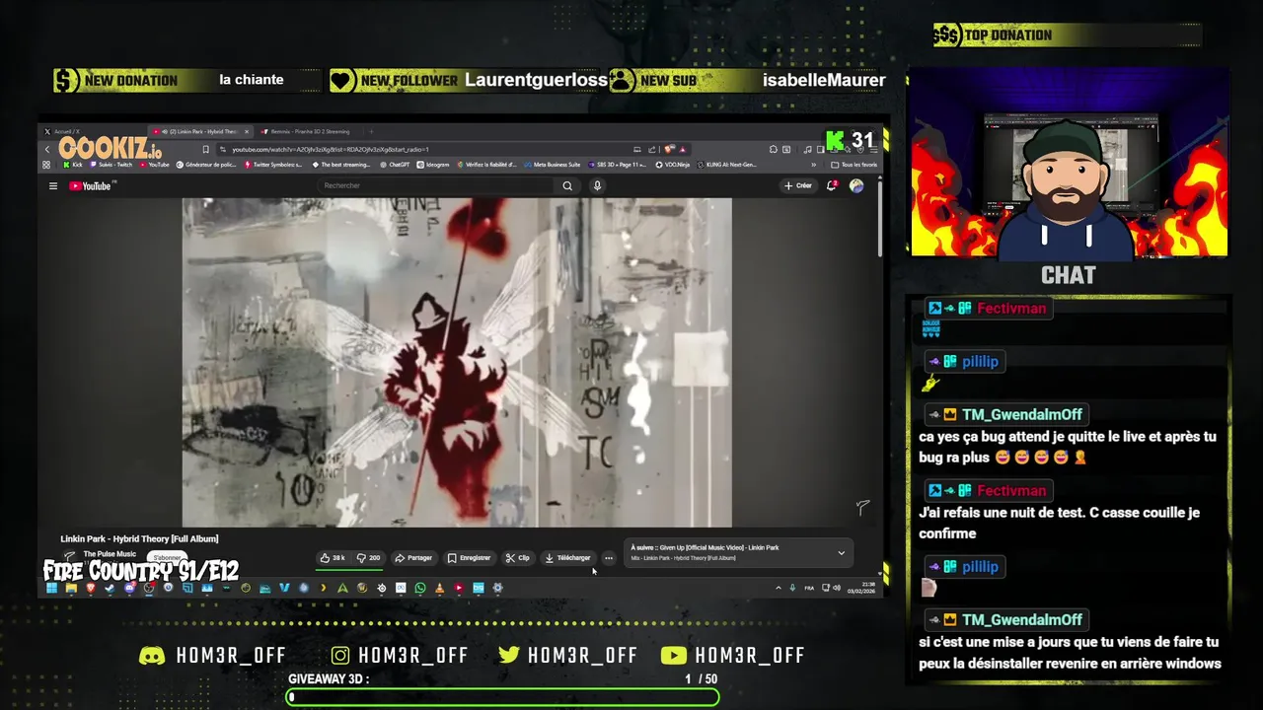Viewport: 1263px width, 710px height.
Task: Open the Kick bookmark
Action: point(73,165)
